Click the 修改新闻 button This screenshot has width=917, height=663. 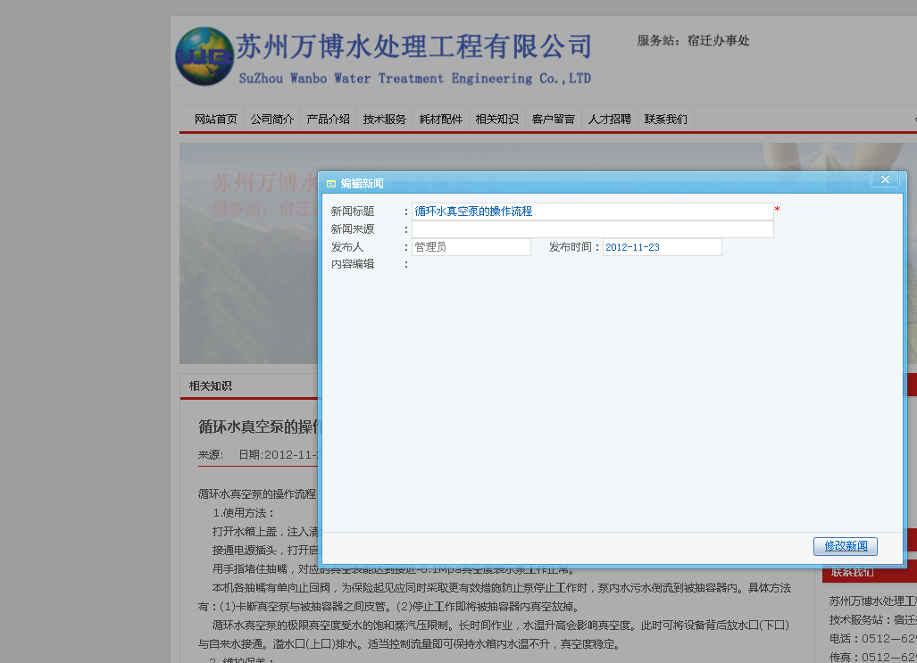pos(845,546)
